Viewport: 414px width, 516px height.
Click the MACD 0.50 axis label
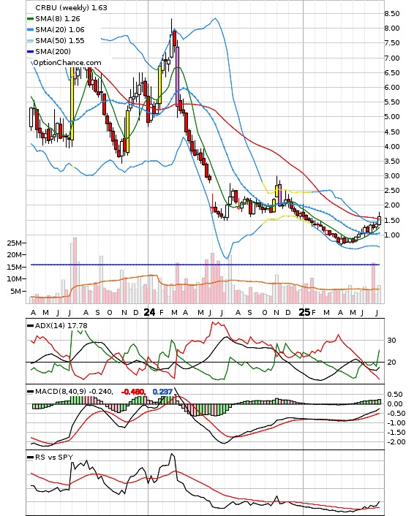tap(394, 395)
